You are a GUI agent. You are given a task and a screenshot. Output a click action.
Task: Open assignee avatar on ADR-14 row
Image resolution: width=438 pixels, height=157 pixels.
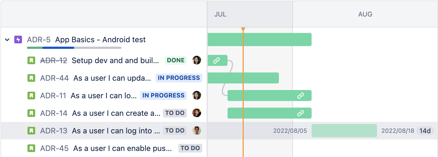pos(197,113)
